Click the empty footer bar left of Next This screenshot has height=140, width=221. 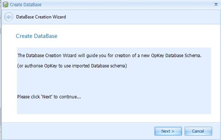[x=78, y=131]
